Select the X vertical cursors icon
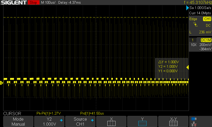 coord(111,121)
